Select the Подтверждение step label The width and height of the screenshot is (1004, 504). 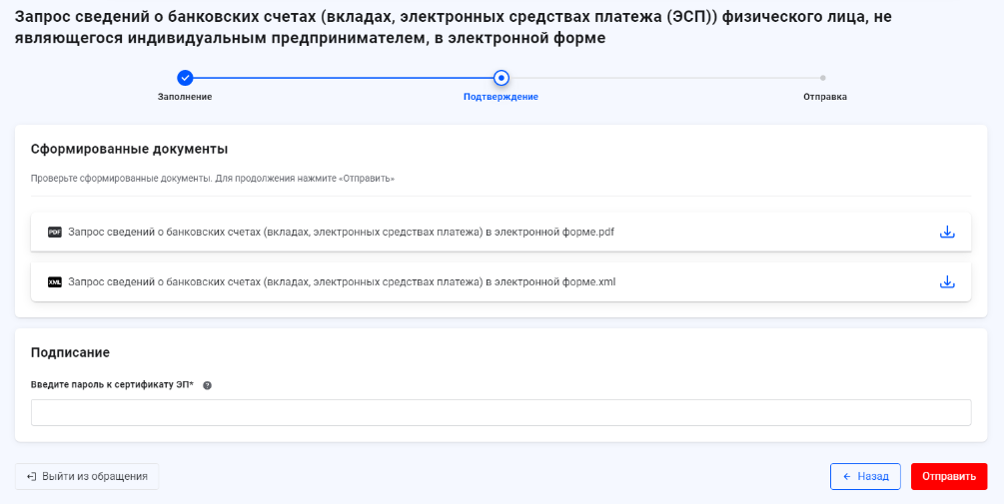[x=501, y=97]
